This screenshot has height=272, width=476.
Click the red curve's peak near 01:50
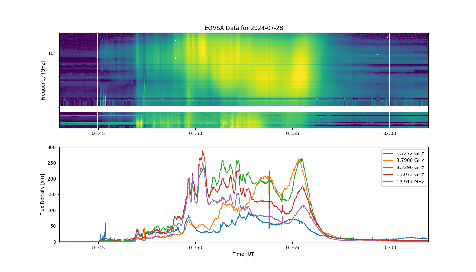(203, 151)
